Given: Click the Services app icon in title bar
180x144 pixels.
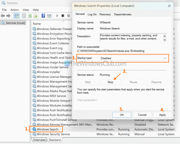Looking at the screenshot, I should point(3,3).
